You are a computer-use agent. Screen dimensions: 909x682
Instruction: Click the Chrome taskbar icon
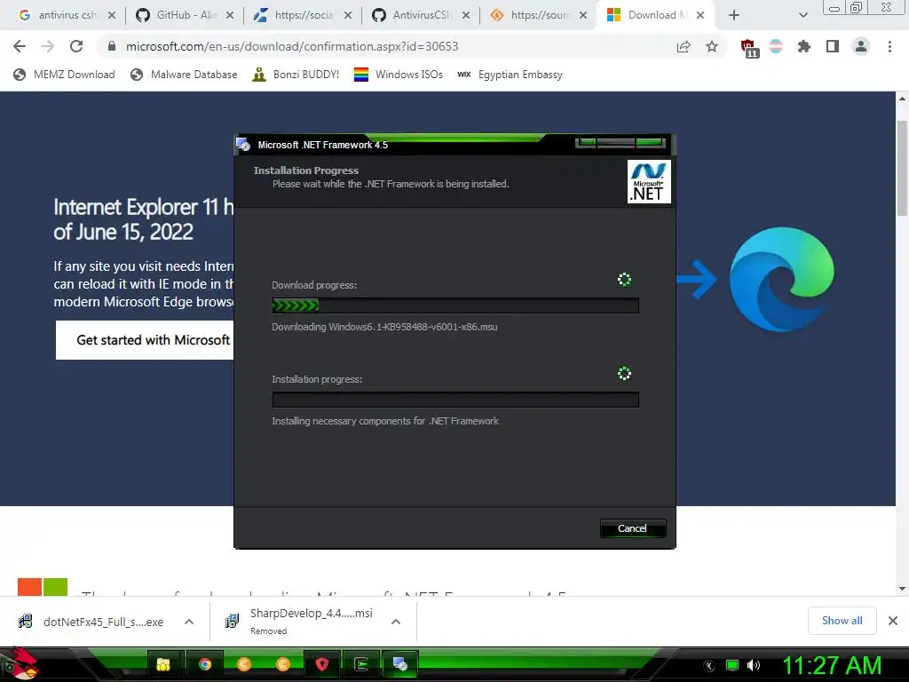tap(205, 664)
